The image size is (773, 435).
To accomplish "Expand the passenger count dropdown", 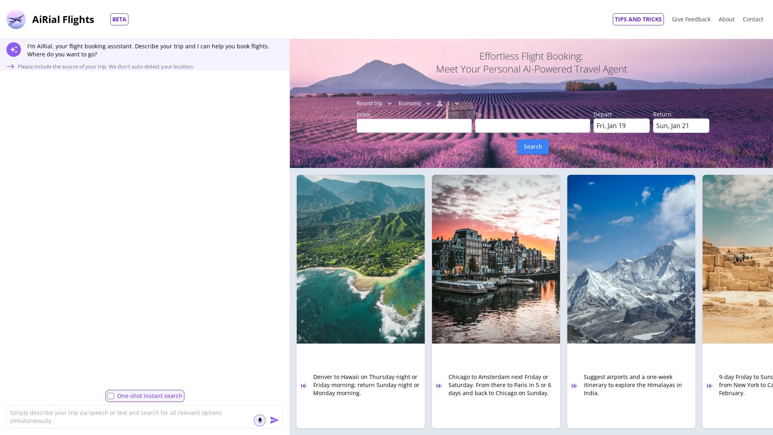I will point(457,104).
